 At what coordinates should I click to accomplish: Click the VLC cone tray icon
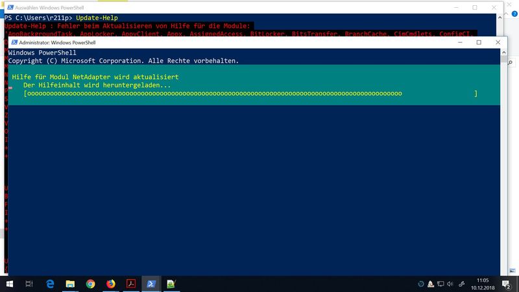pyautogui.click(x=431, y=284)
